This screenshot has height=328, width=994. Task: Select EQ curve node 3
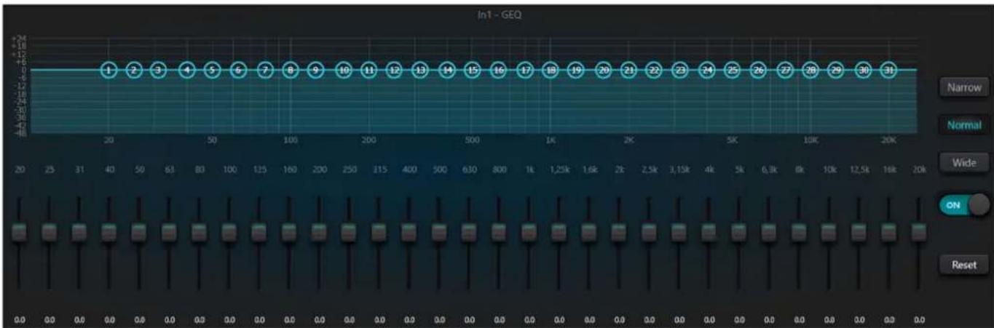(158, 71)
